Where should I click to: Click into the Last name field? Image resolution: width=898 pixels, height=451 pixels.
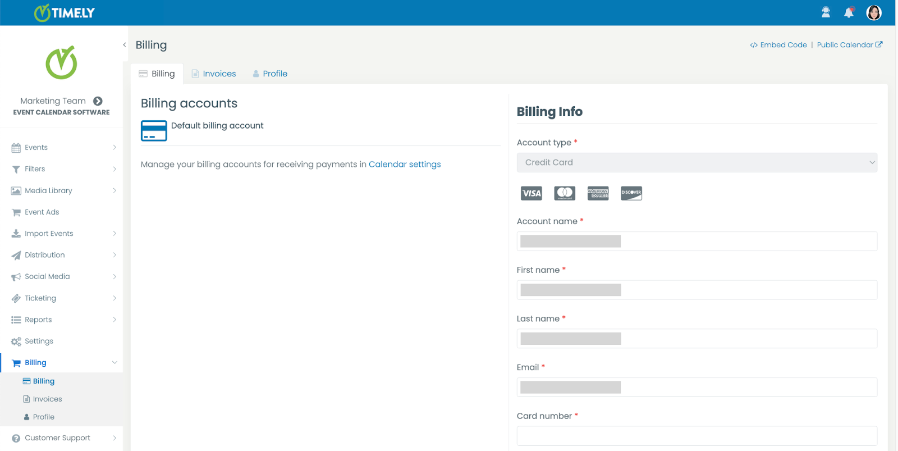[x=697, y=339]
